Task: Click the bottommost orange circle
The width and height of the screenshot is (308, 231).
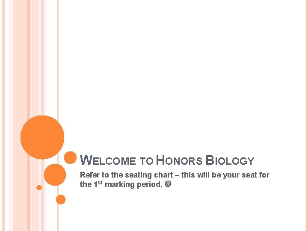Action: pyautogui.click(x=61, y=199)
